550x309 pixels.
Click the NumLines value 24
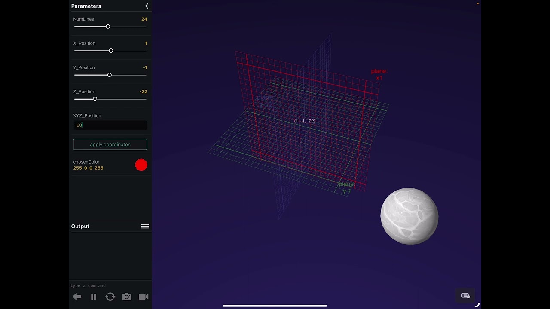[144, 19]
